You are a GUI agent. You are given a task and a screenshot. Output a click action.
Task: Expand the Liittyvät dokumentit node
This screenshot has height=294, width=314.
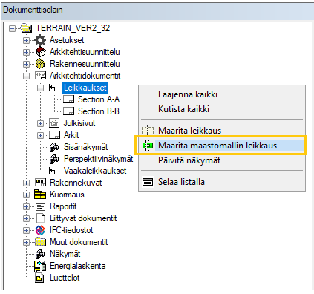[26, 218]
